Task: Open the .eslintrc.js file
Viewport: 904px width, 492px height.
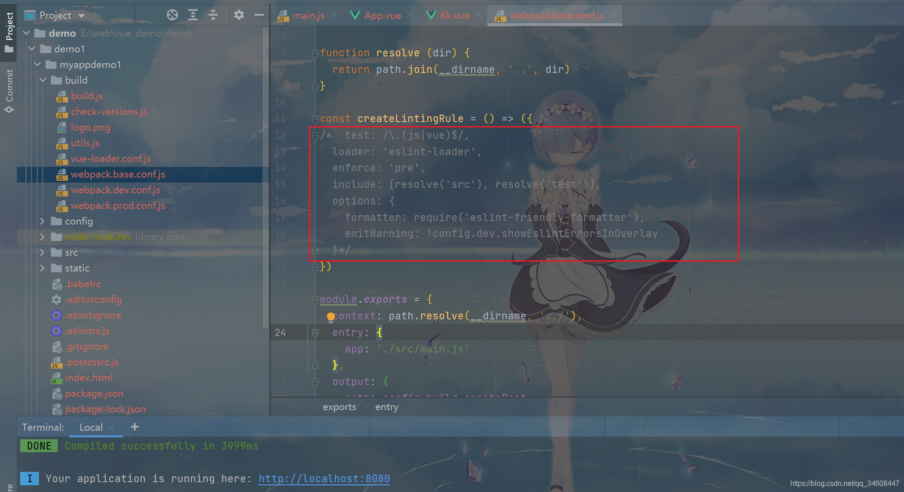Action: click(87, 331)
